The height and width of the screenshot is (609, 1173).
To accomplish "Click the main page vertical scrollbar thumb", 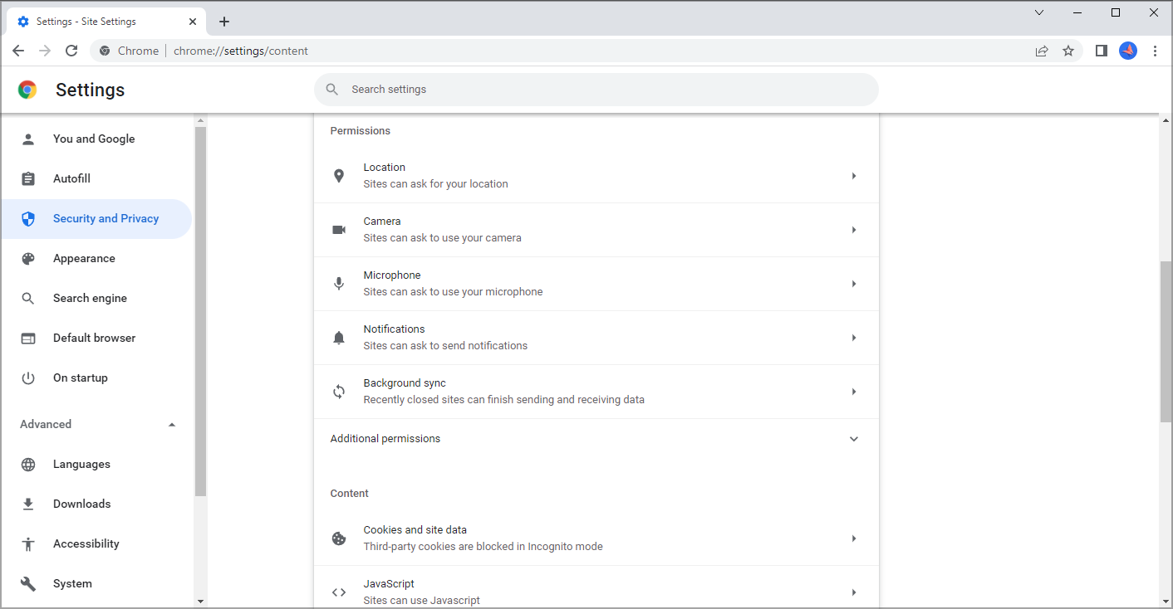I will (x=1166, y=340).
